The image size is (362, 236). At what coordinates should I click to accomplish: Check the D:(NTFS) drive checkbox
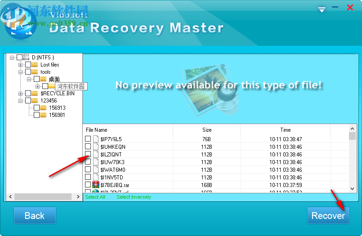click(x=20, y=57)
